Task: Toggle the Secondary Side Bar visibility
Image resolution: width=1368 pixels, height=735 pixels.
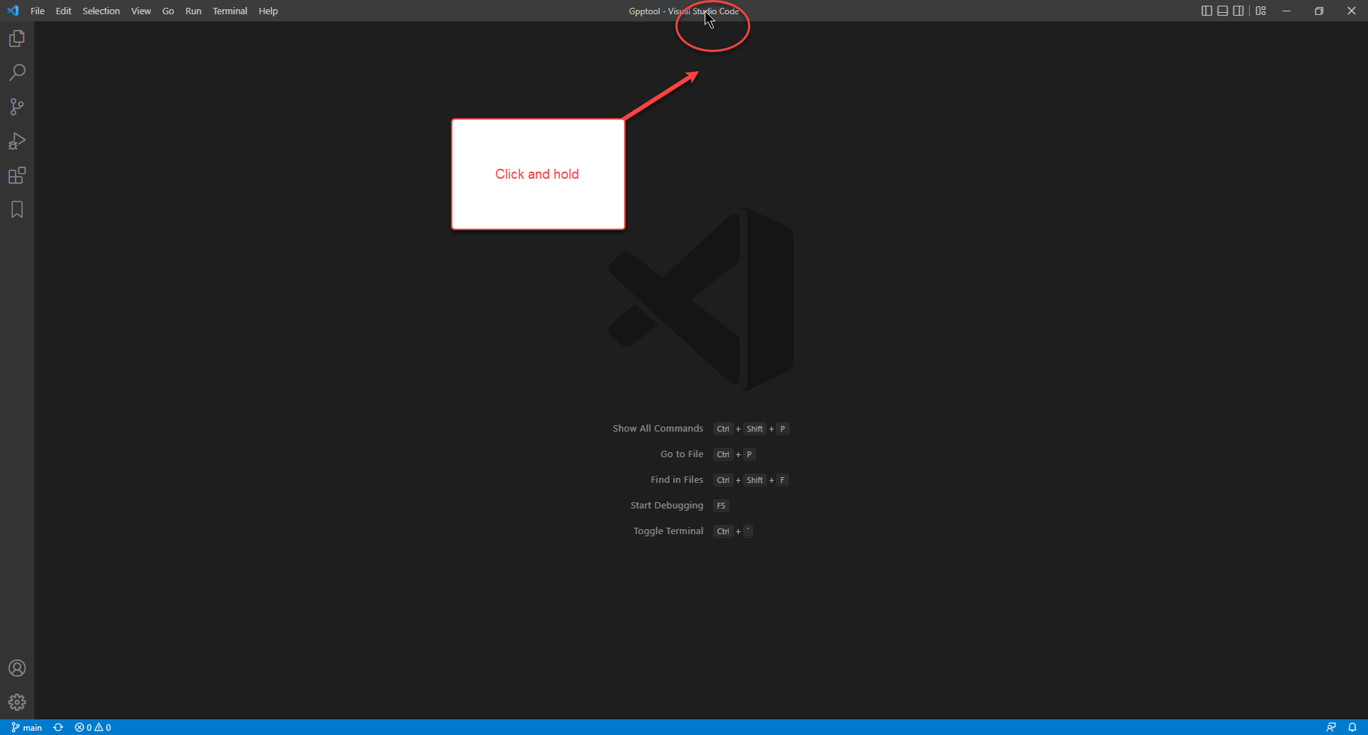Action: [x=1239, y=11]
